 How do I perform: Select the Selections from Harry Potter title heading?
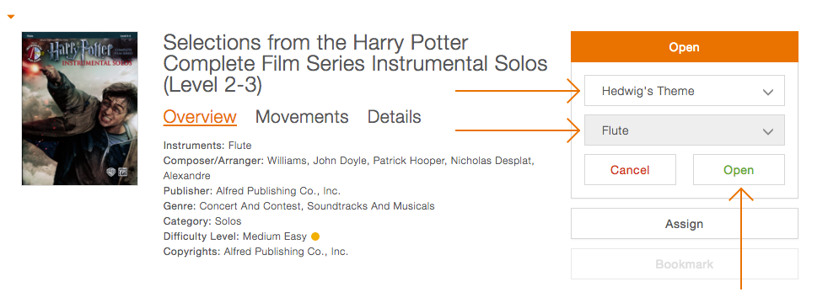tap(355, 64)
